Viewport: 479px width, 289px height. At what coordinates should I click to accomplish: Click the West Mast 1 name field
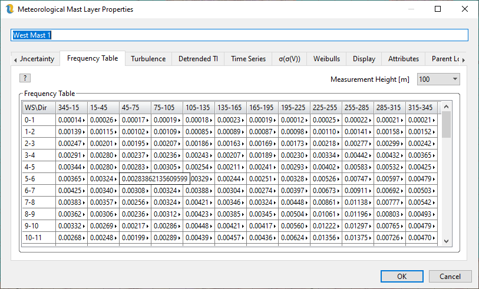coord(239,35)
